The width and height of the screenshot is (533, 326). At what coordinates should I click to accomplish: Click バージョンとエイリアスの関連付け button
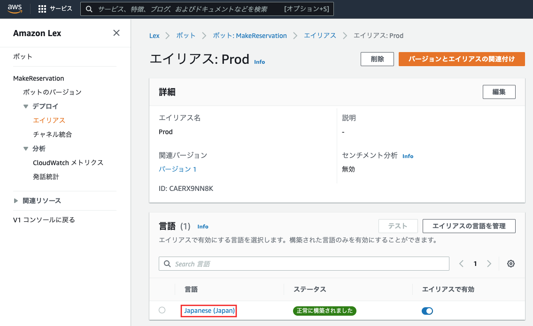(462, 59)
